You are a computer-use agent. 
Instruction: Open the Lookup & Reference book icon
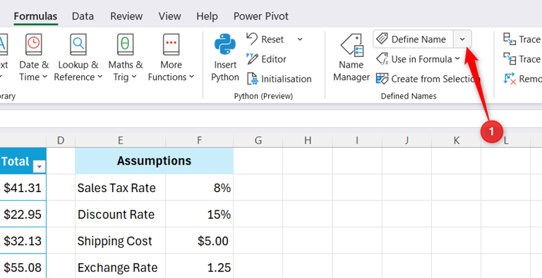pos(78,44)
